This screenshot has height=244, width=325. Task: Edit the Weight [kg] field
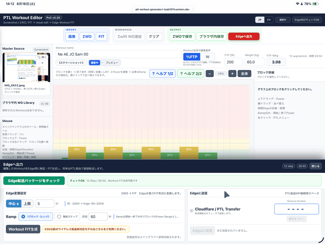[x=255, y=62]
